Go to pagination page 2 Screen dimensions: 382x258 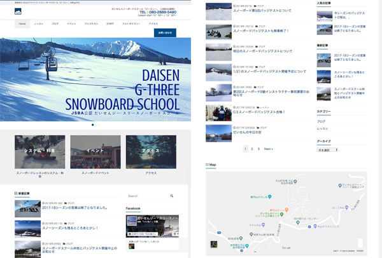pos(251,149)
